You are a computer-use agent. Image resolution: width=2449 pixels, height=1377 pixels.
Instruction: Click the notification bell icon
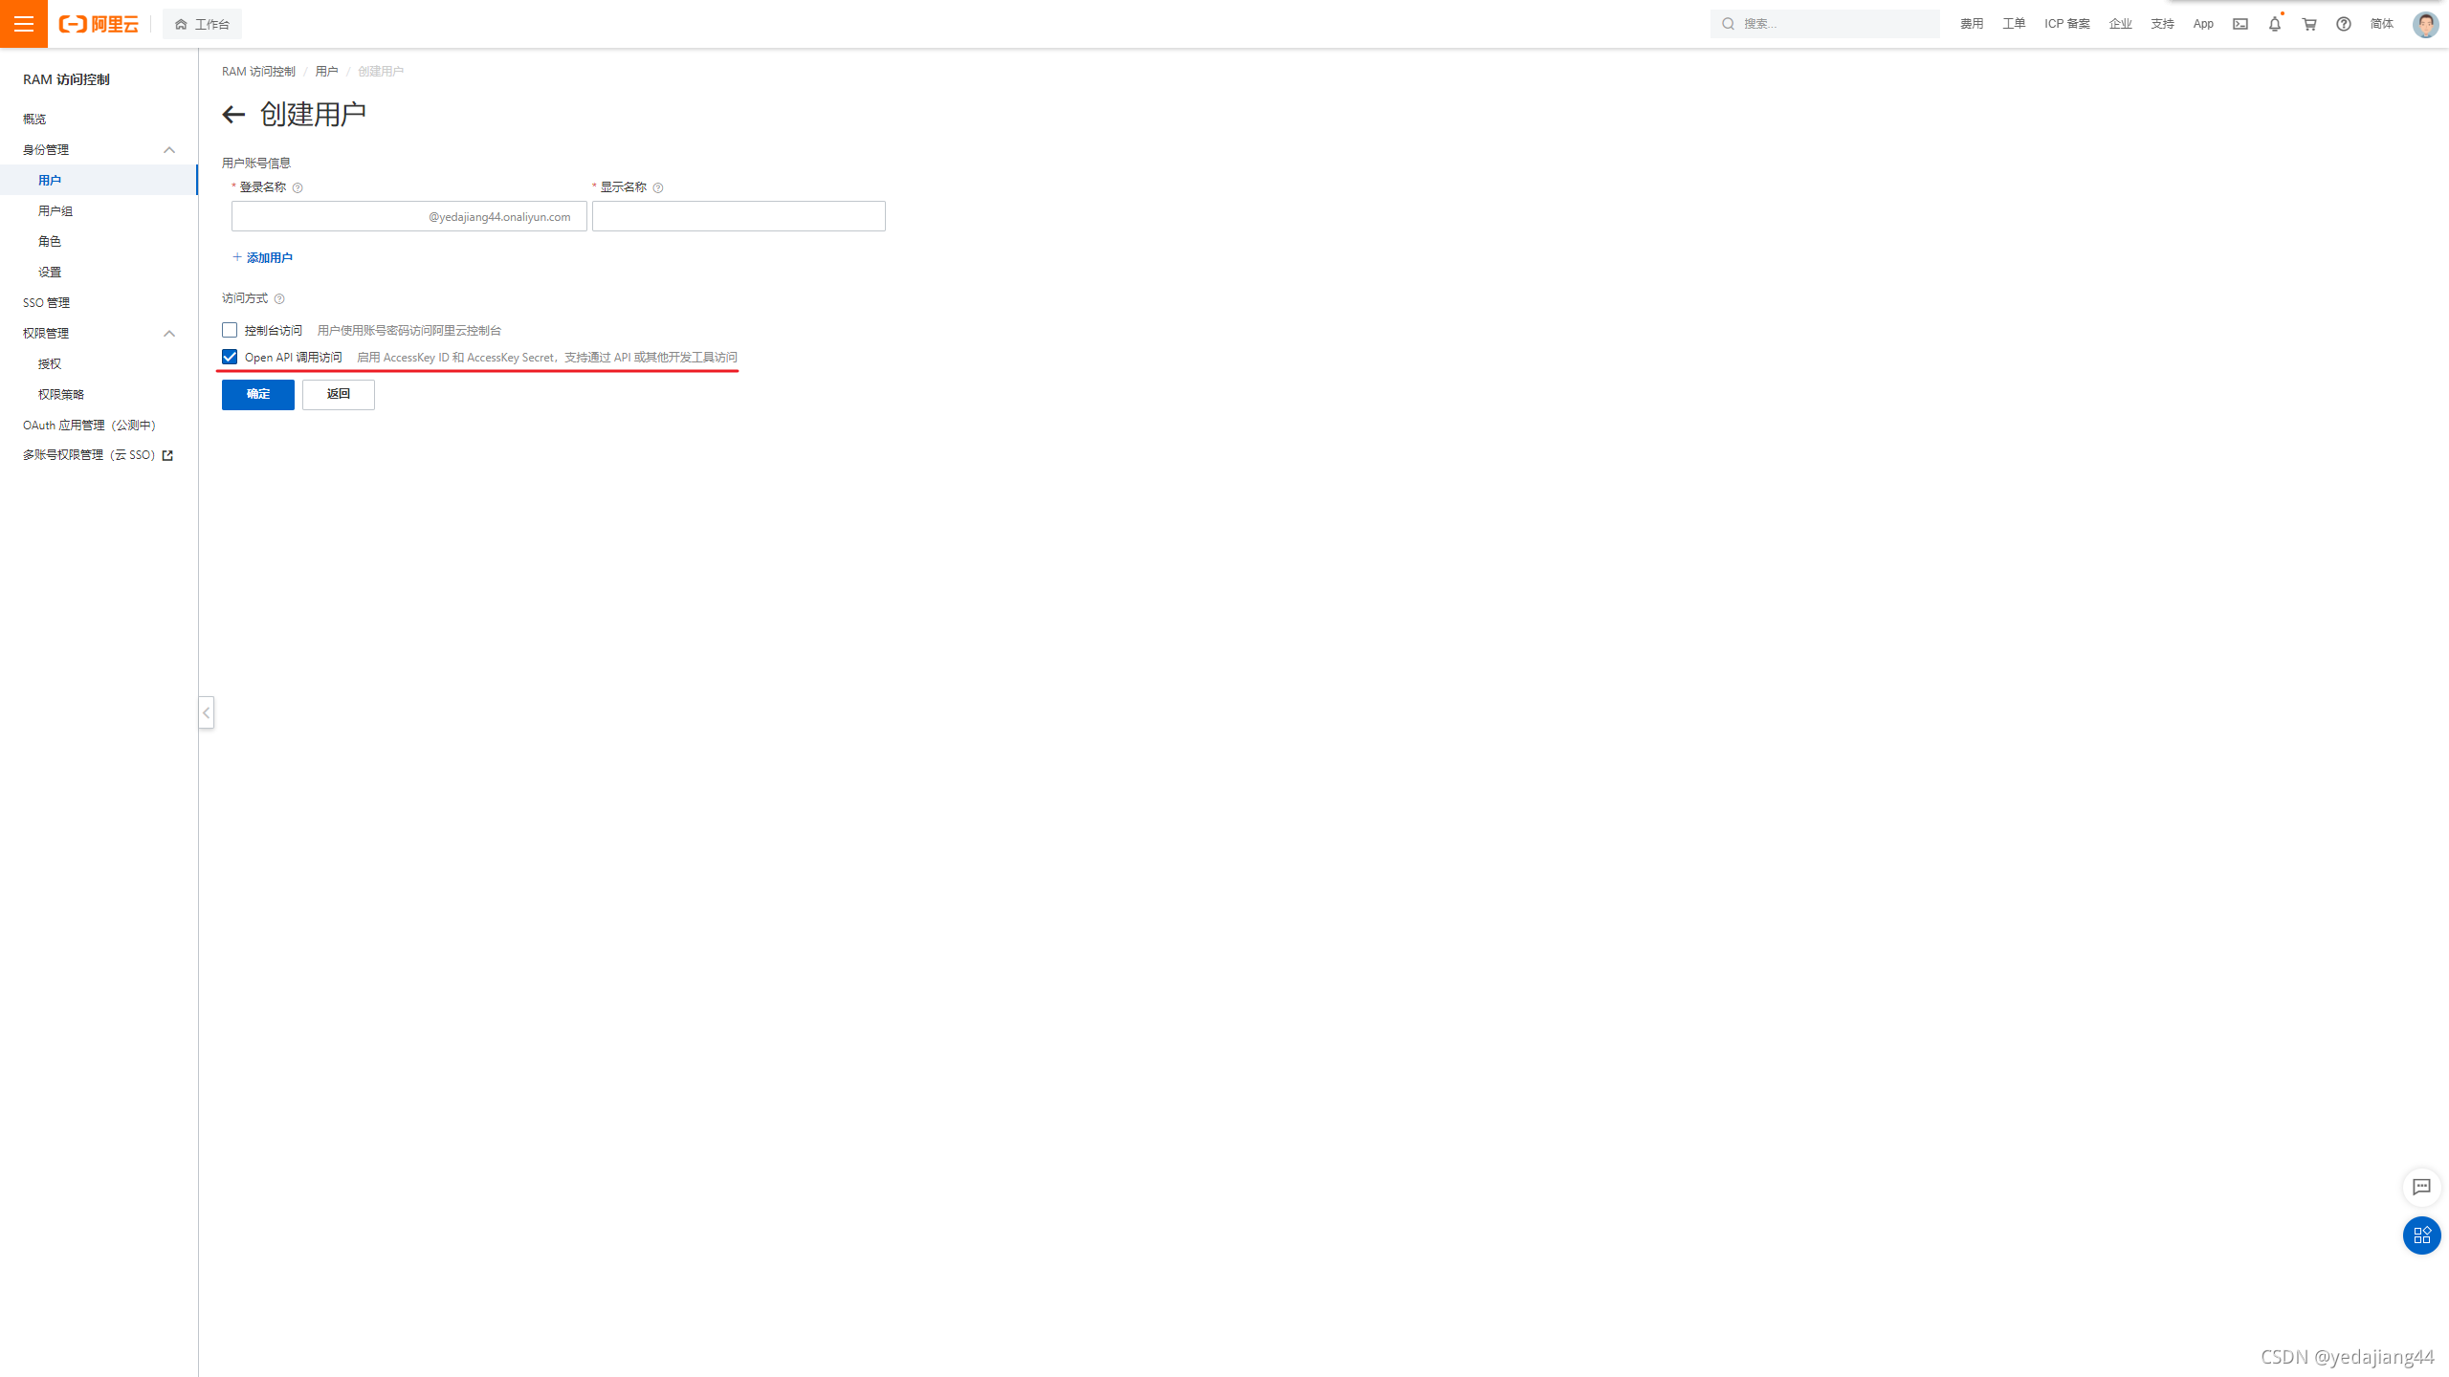2274,24
